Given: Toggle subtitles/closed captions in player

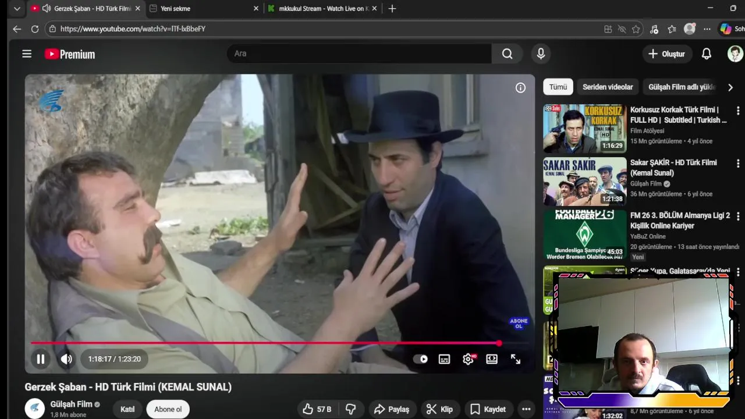Looking at the screenshot, I should click(444, 359).
